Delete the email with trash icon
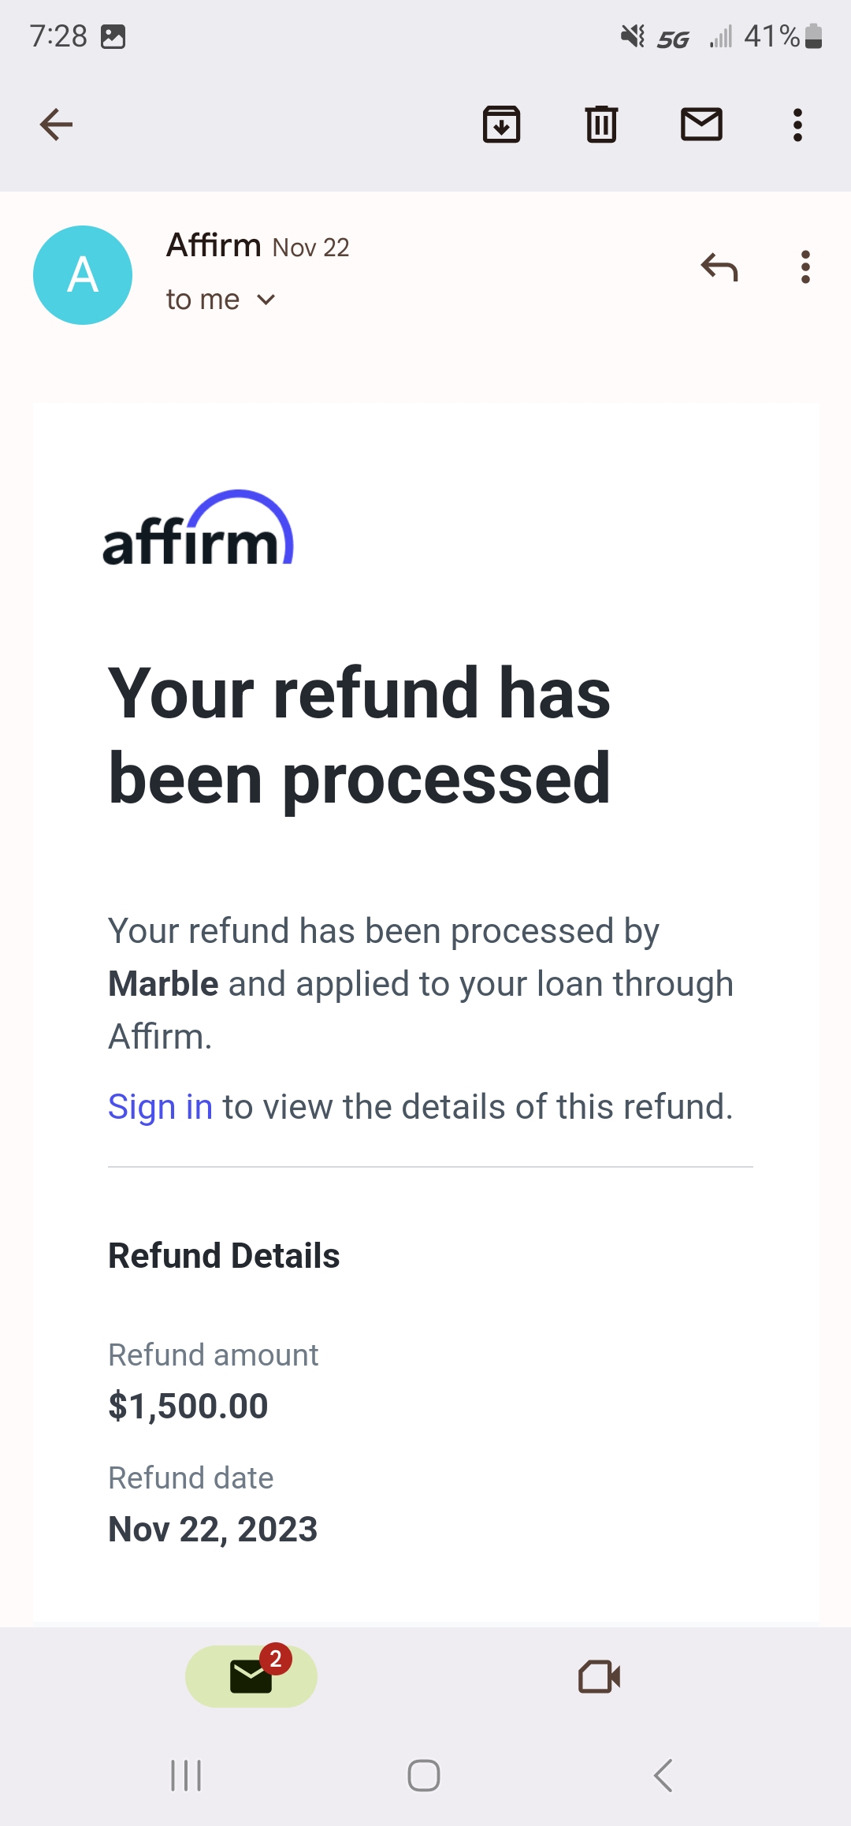 pyautogui.click(x=601, y=125)
